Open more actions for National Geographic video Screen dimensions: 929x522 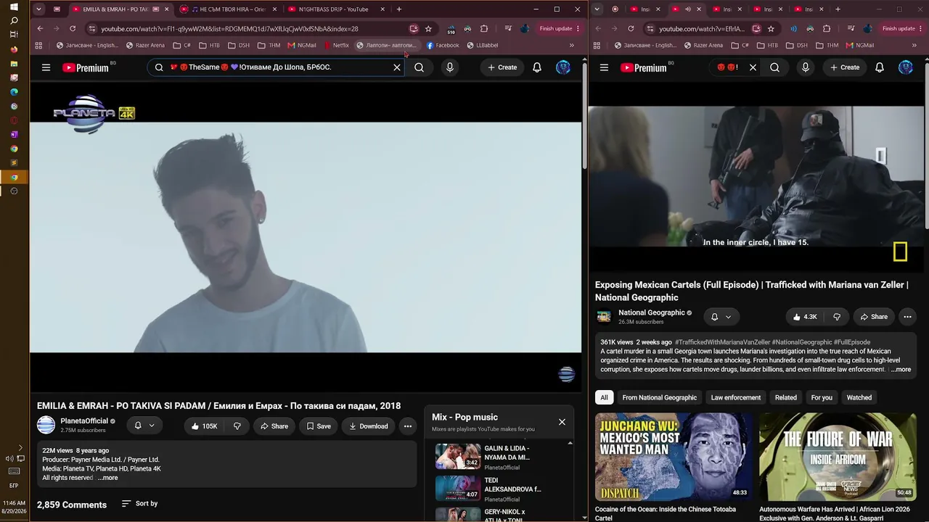[907, 317]
